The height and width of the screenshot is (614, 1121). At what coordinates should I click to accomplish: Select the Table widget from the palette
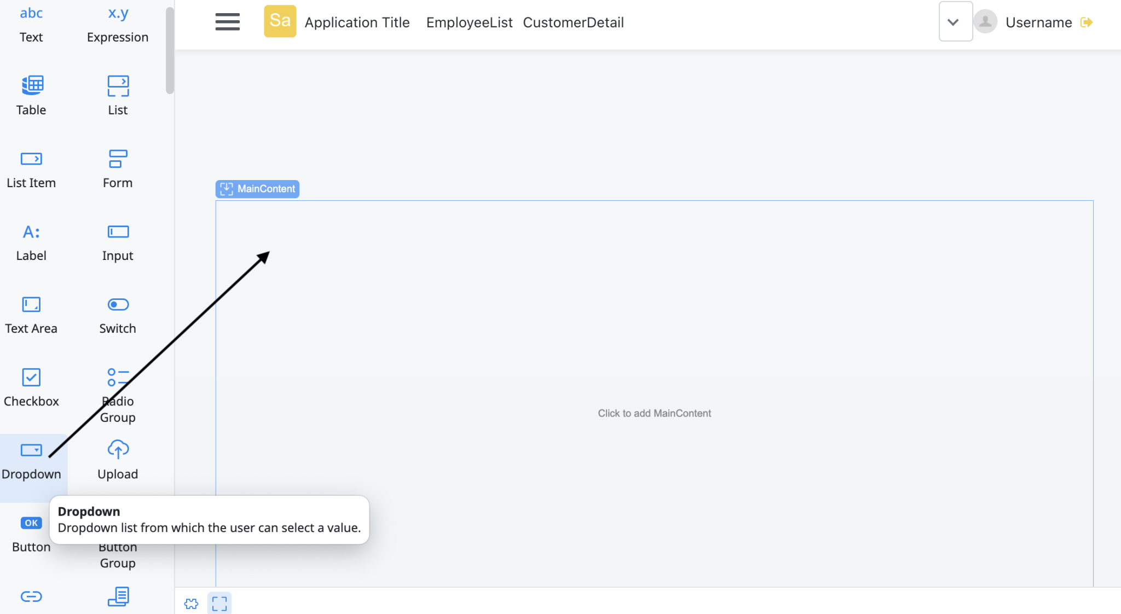click(31, 95)
